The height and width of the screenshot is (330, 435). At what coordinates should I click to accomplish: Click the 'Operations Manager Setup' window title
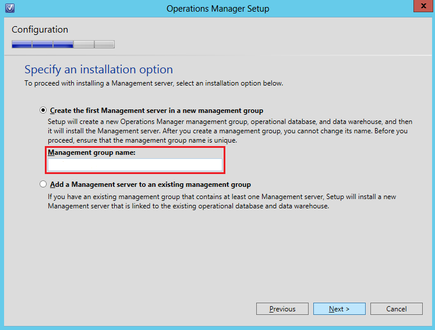point(218,9)
